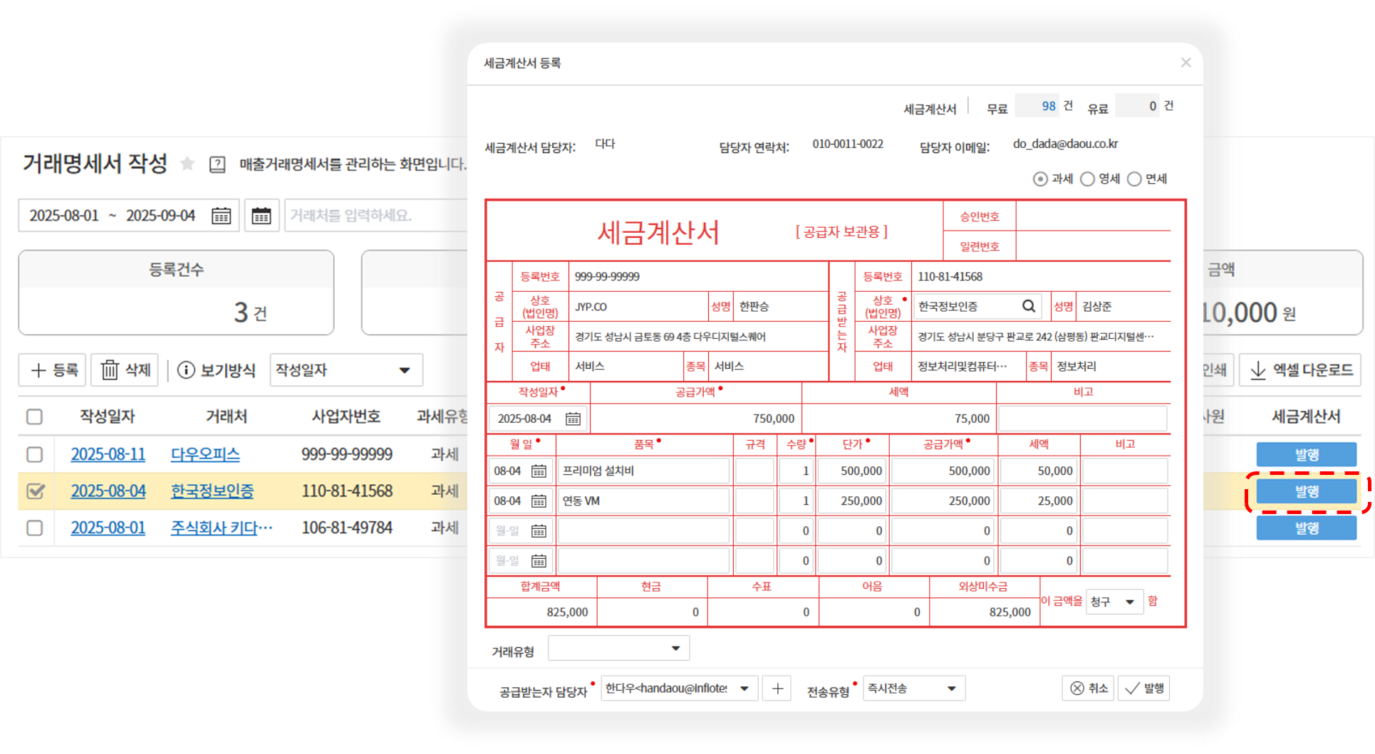The image size is (1375, 754).
Task: Open calendar icon on the 연동 VM row
Action: [x=539, y=501]
